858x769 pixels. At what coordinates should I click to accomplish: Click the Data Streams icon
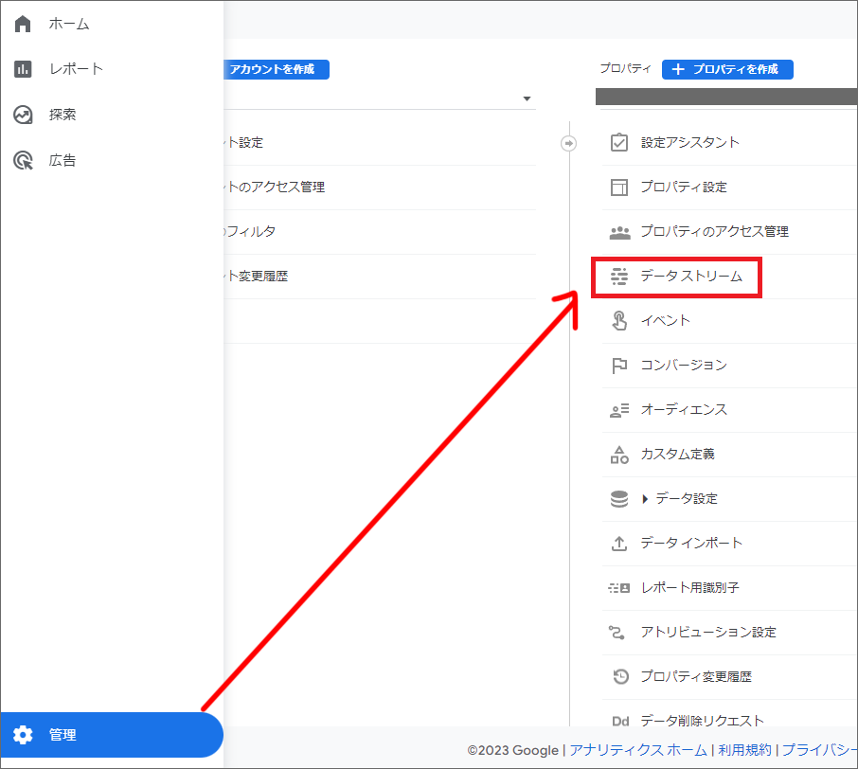coord(618,277)
